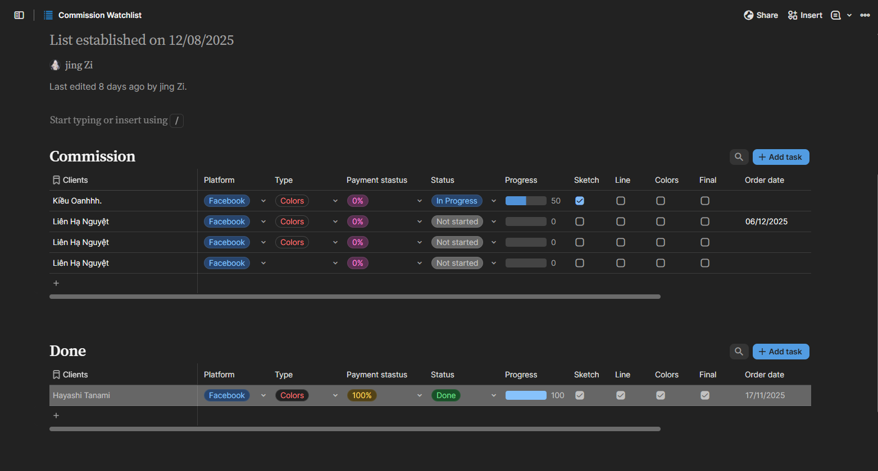Click the full progress bar for Hayashi Tanami
This screenshot has width=878, height=471.
pos(526,395)
